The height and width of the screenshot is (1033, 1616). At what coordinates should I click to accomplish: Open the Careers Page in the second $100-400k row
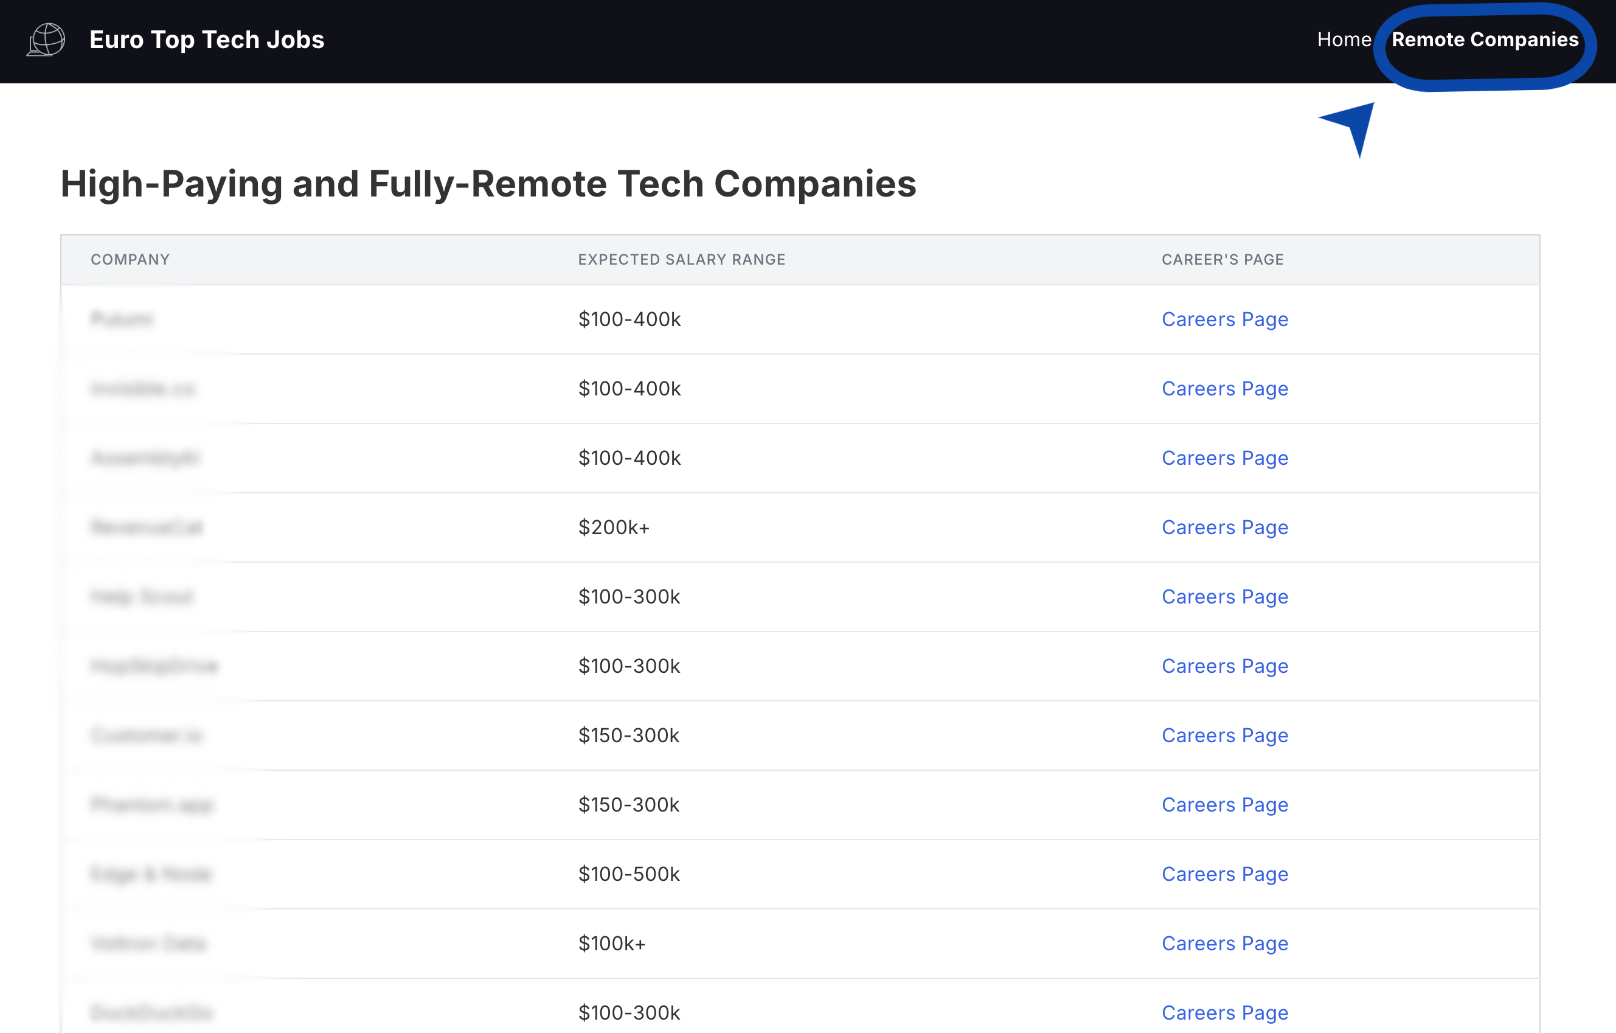(x=1225, y=389)
